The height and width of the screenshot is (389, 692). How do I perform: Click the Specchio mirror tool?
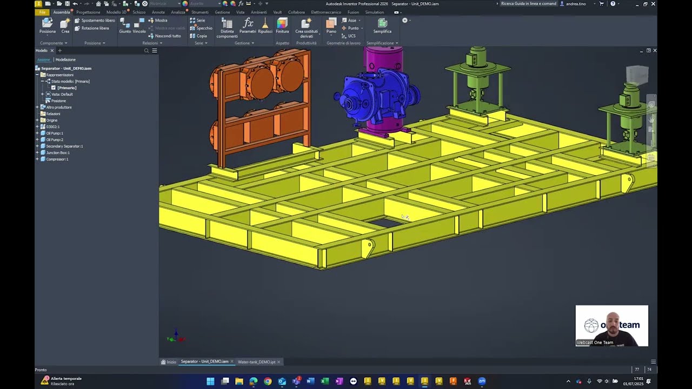pyautogui.click(x=201, y=28)
